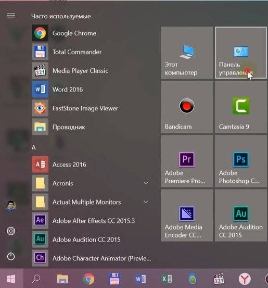Screen dimensions: 268x288
Task: Open FastStone Image Viewer
Action: point(92,108)
